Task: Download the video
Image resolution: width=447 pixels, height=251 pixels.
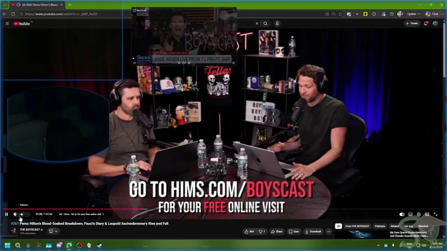Action: pos(313,231)
